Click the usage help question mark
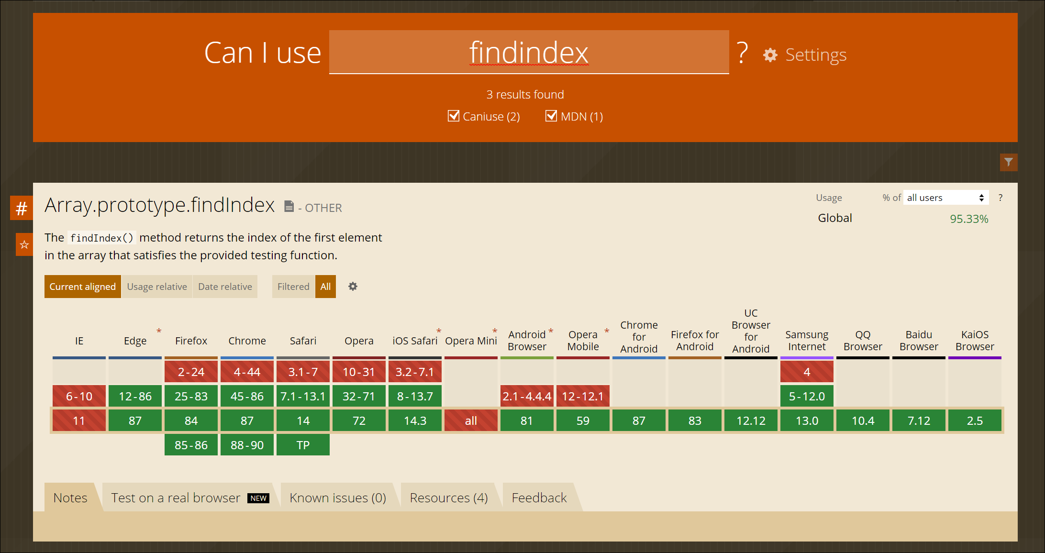The width and height of the screenshot is (1045, 553). 1000,198
